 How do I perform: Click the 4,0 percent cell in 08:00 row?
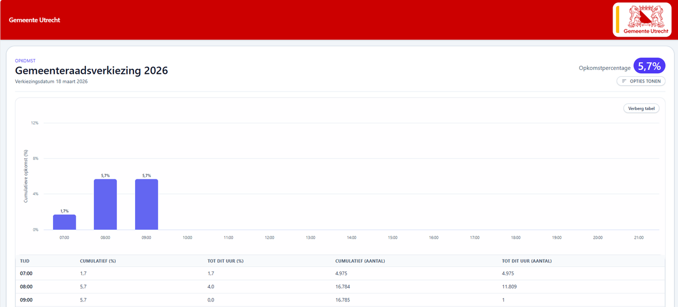211,287
